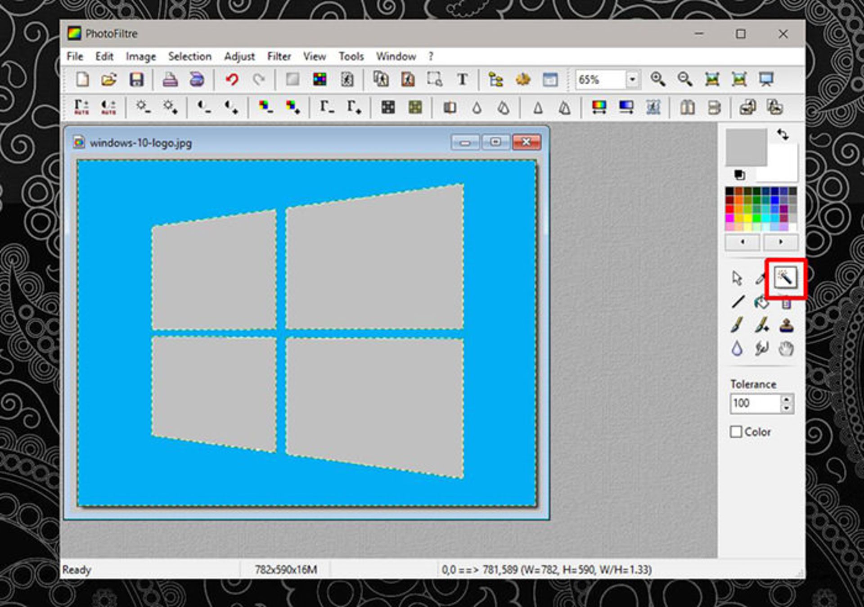Close the windows-10-logo.jpg document window
864x607 pixels.
click(x=526, y=142)
